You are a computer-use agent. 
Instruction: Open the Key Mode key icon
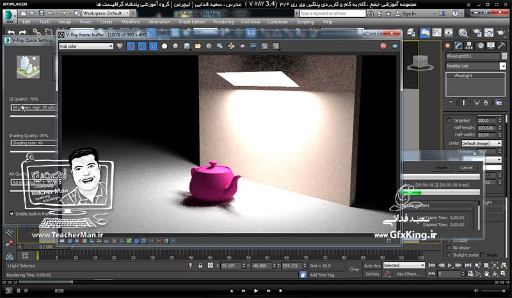355,270
